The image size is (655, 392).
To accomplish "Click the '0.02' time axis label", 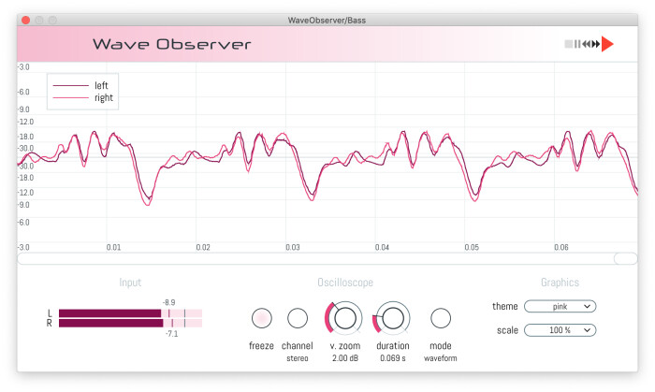I will (x=203, y=247).
